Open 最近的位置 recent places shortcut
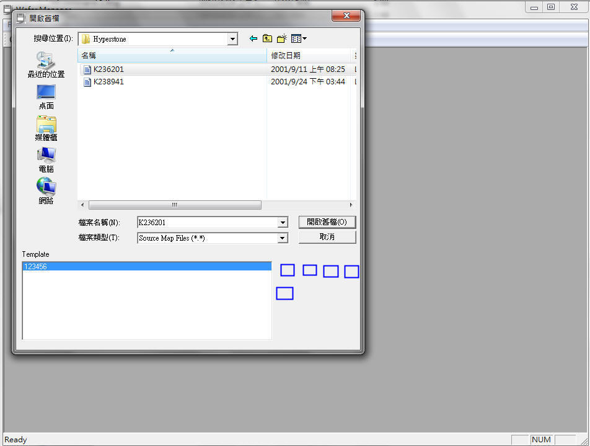590x446 pixels. pyautogui.click(x=46, y=65)
